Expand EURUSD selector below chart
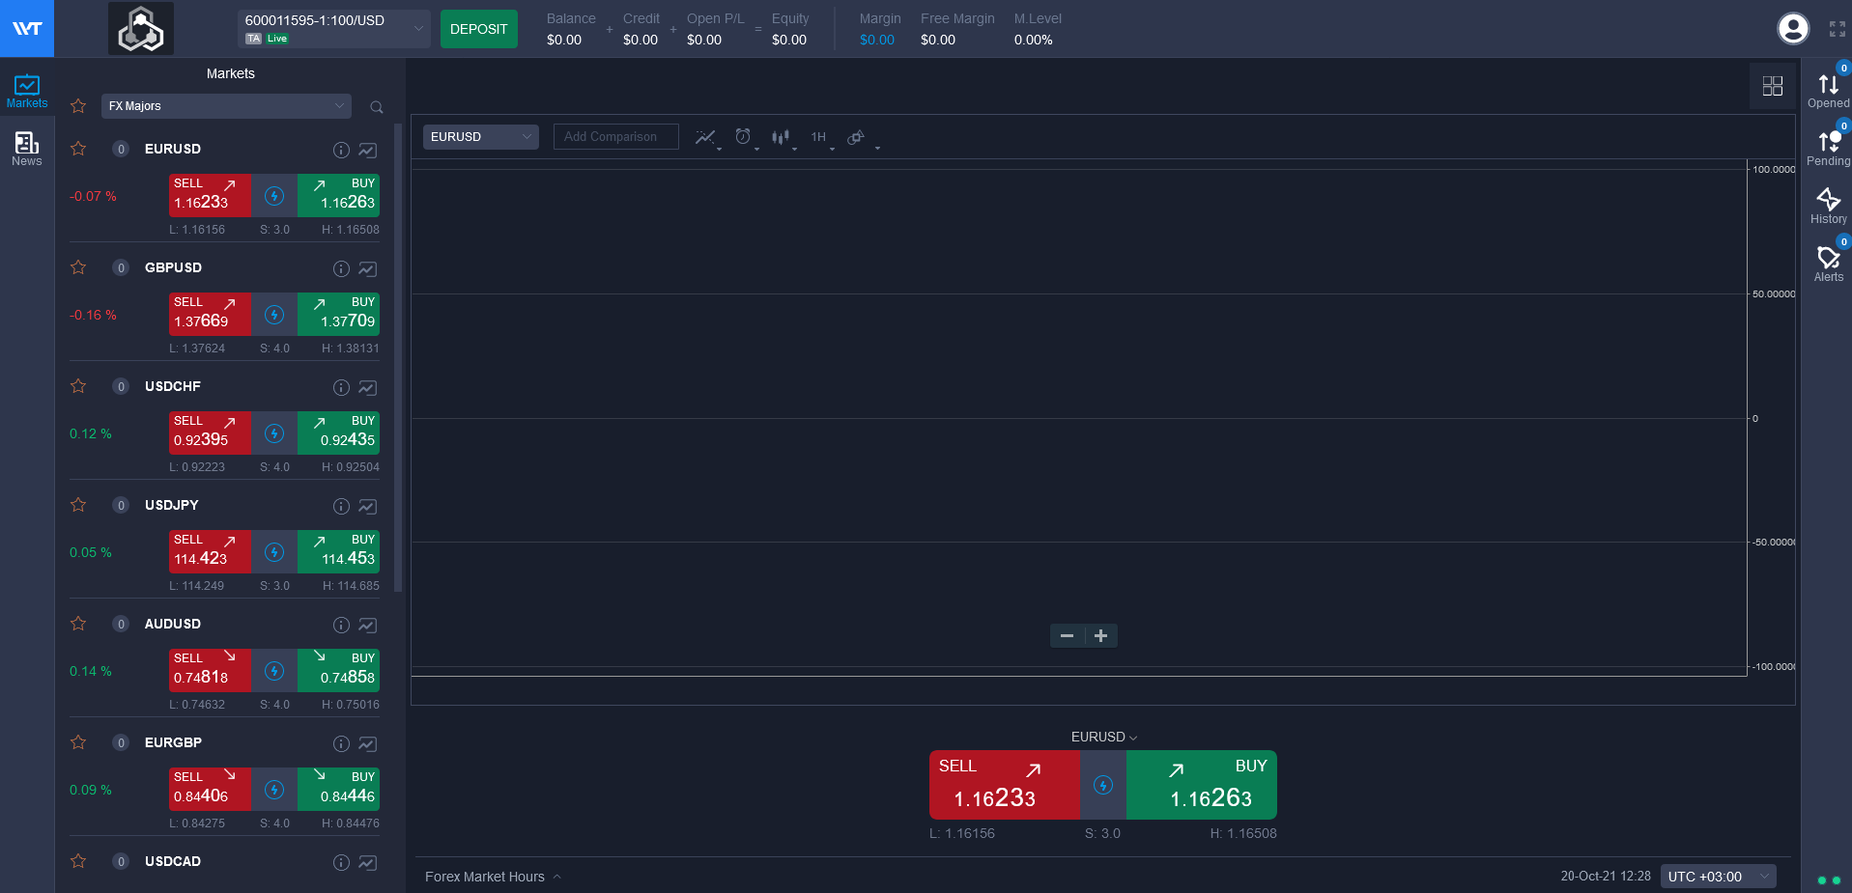The width and height of the screenshot is (1852, 893). (1103, 737)
